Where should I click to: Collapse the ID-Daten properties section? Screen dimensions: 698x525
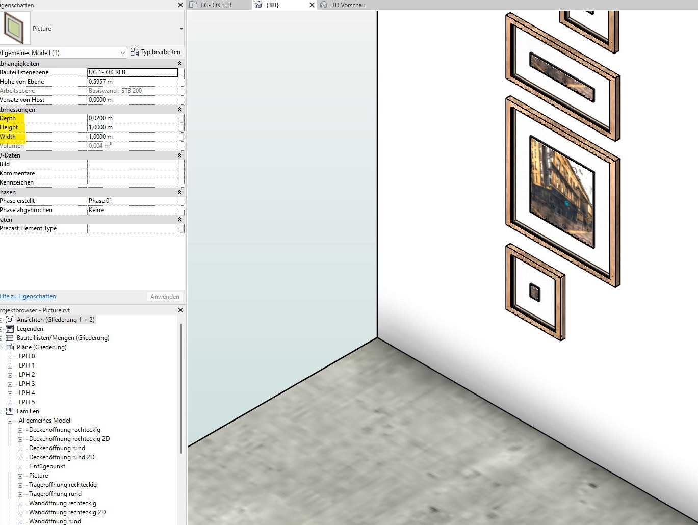pos(179,155)
